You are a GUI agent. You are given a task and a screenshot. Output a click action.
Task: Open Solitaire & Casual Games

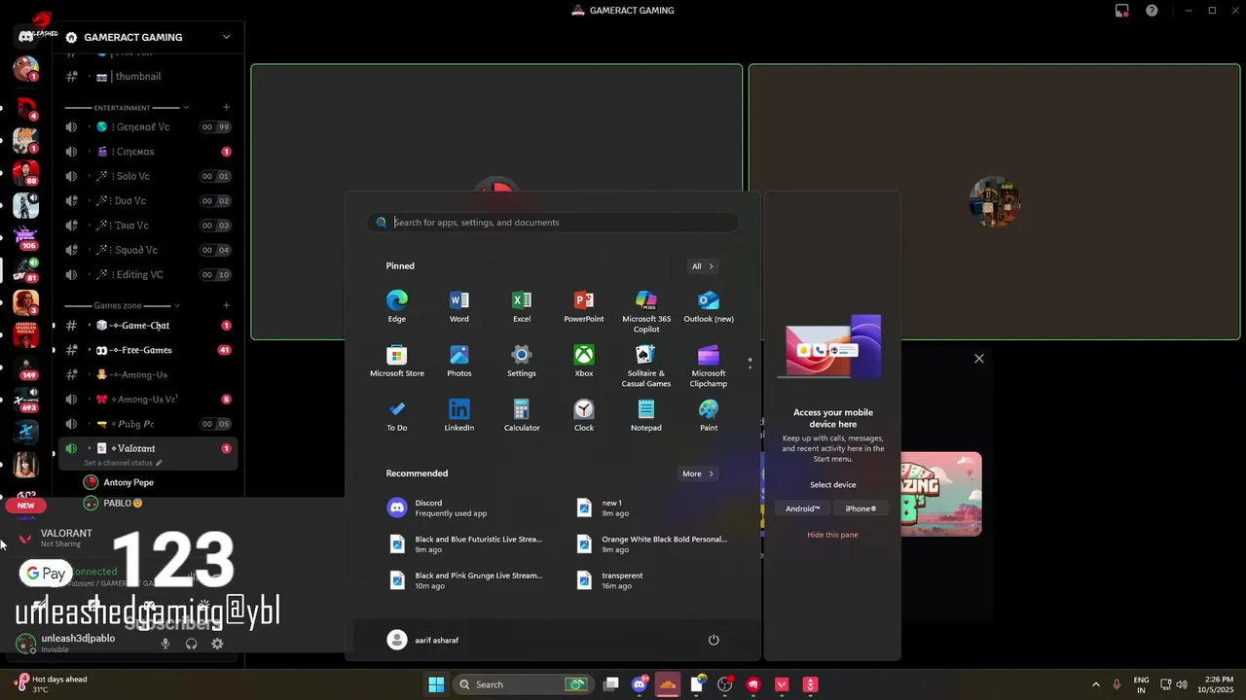tap(646, 366)
